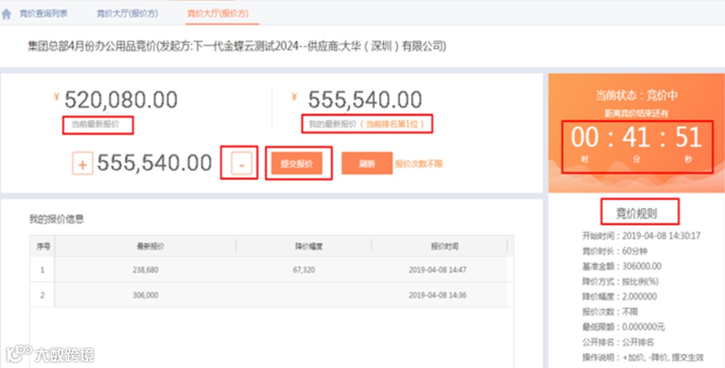Increase the bid with the plus button
Screen dimensions: 725x368
(x=83, y=164)
